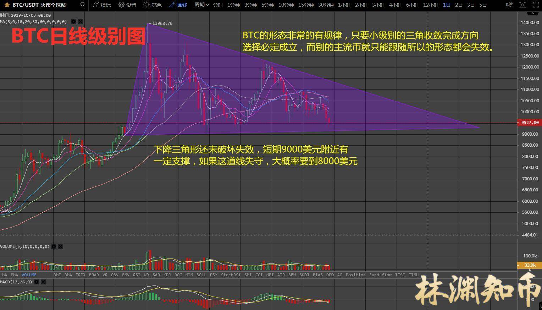This screenshot has width=542, height=310.
Task: Switch to 1小时 interval
Action: click(x=344, y=5)
